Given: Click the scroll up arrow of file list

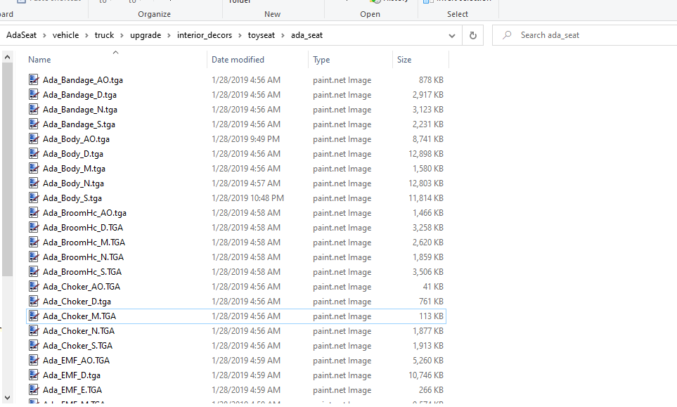Looking at the screenshot, I should click(x=7, y=57).
